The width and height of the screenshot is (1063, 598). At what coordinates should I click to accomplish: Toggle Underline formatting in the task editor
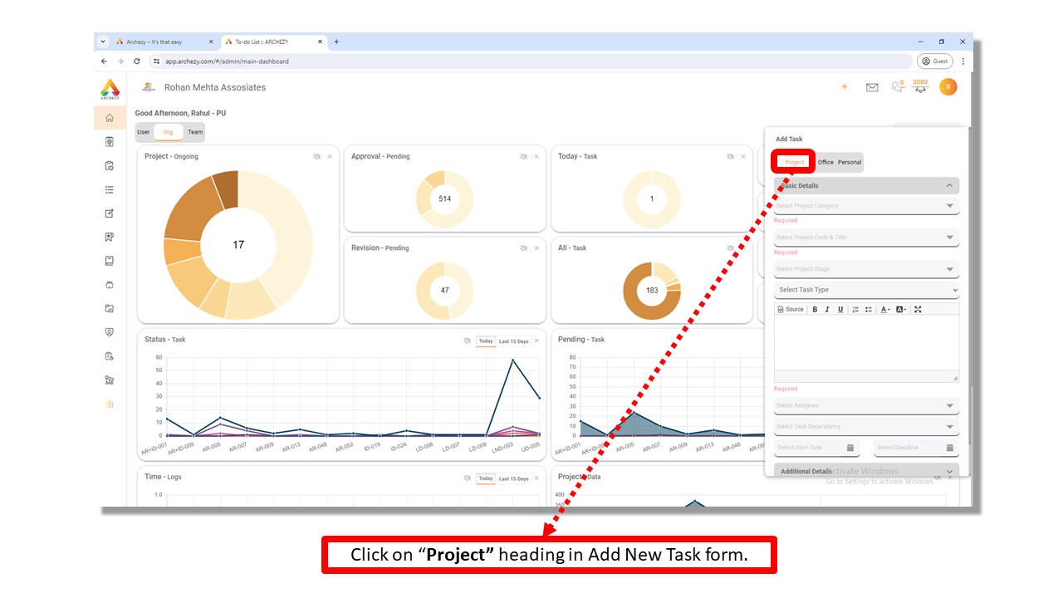[840, 309]
